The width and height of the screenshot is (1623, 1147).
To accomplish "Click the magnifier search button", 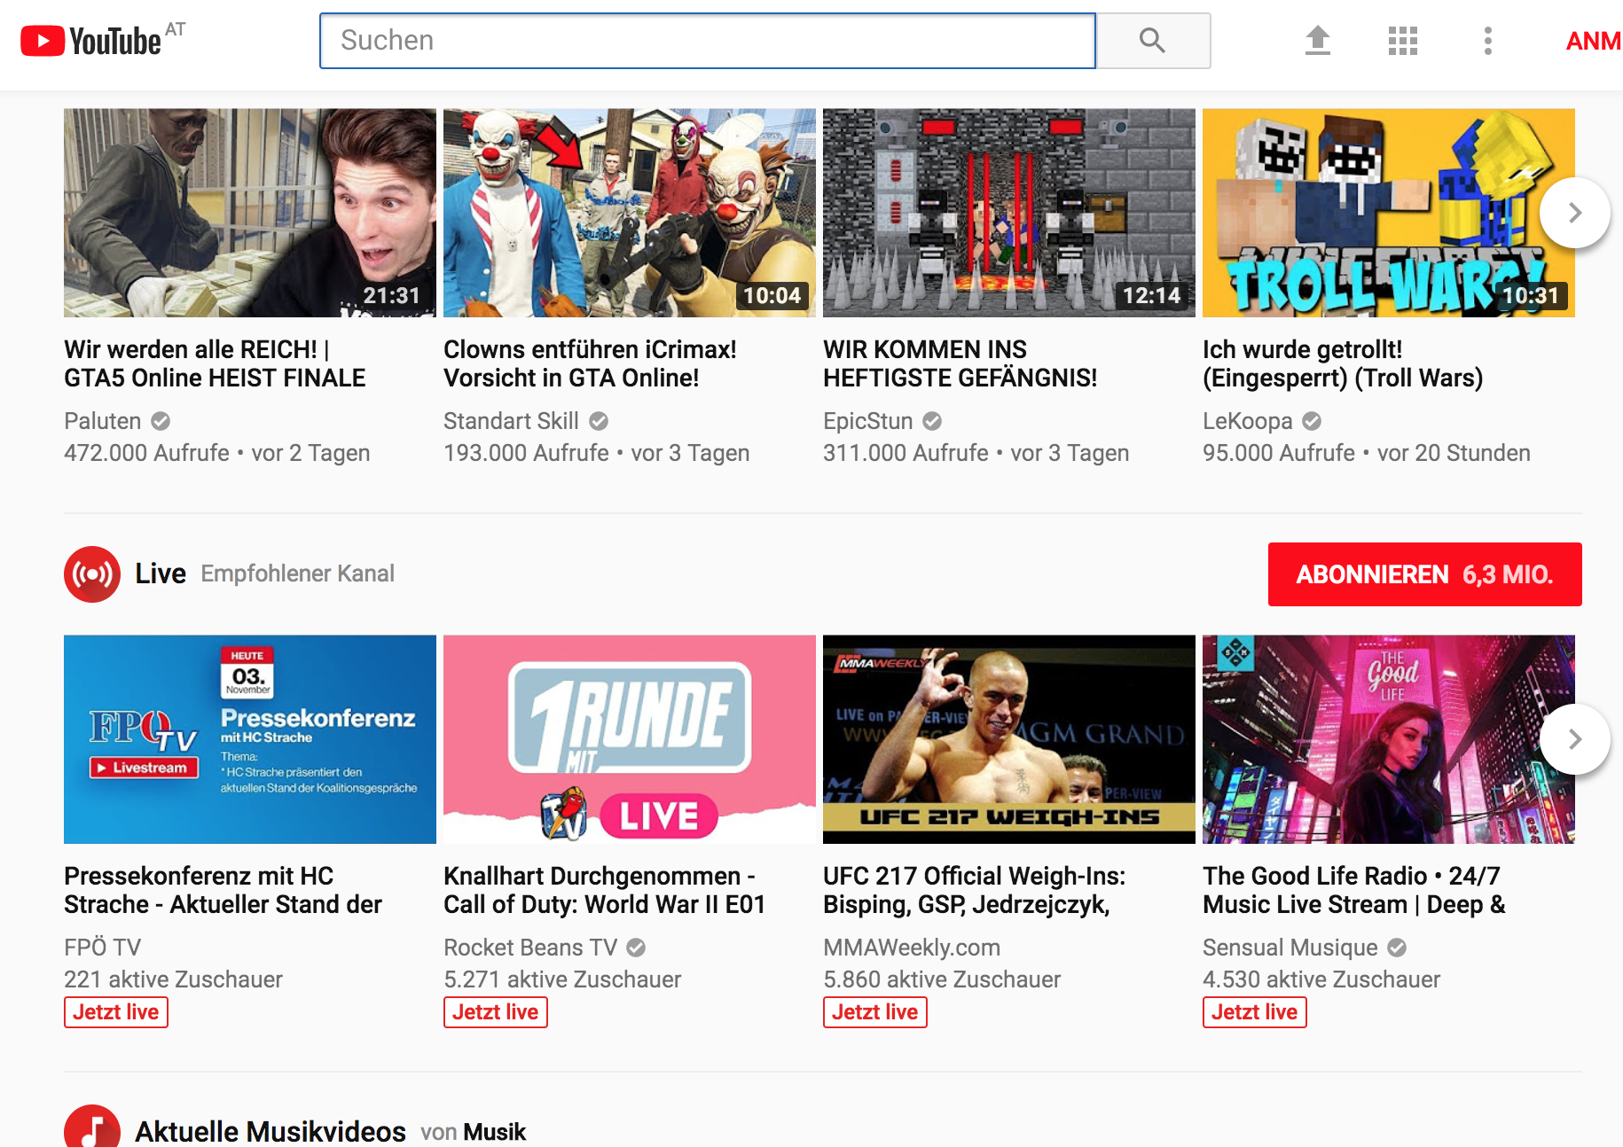I will coord(1153,41).
